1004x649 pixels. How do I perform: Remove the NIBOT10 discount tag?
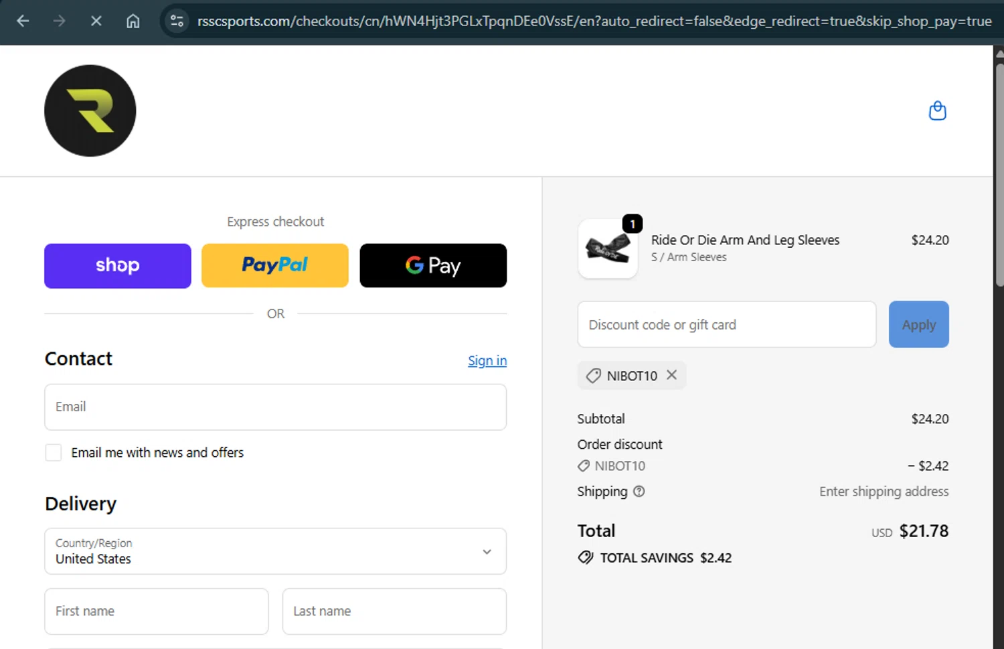(x=672, y=375)
